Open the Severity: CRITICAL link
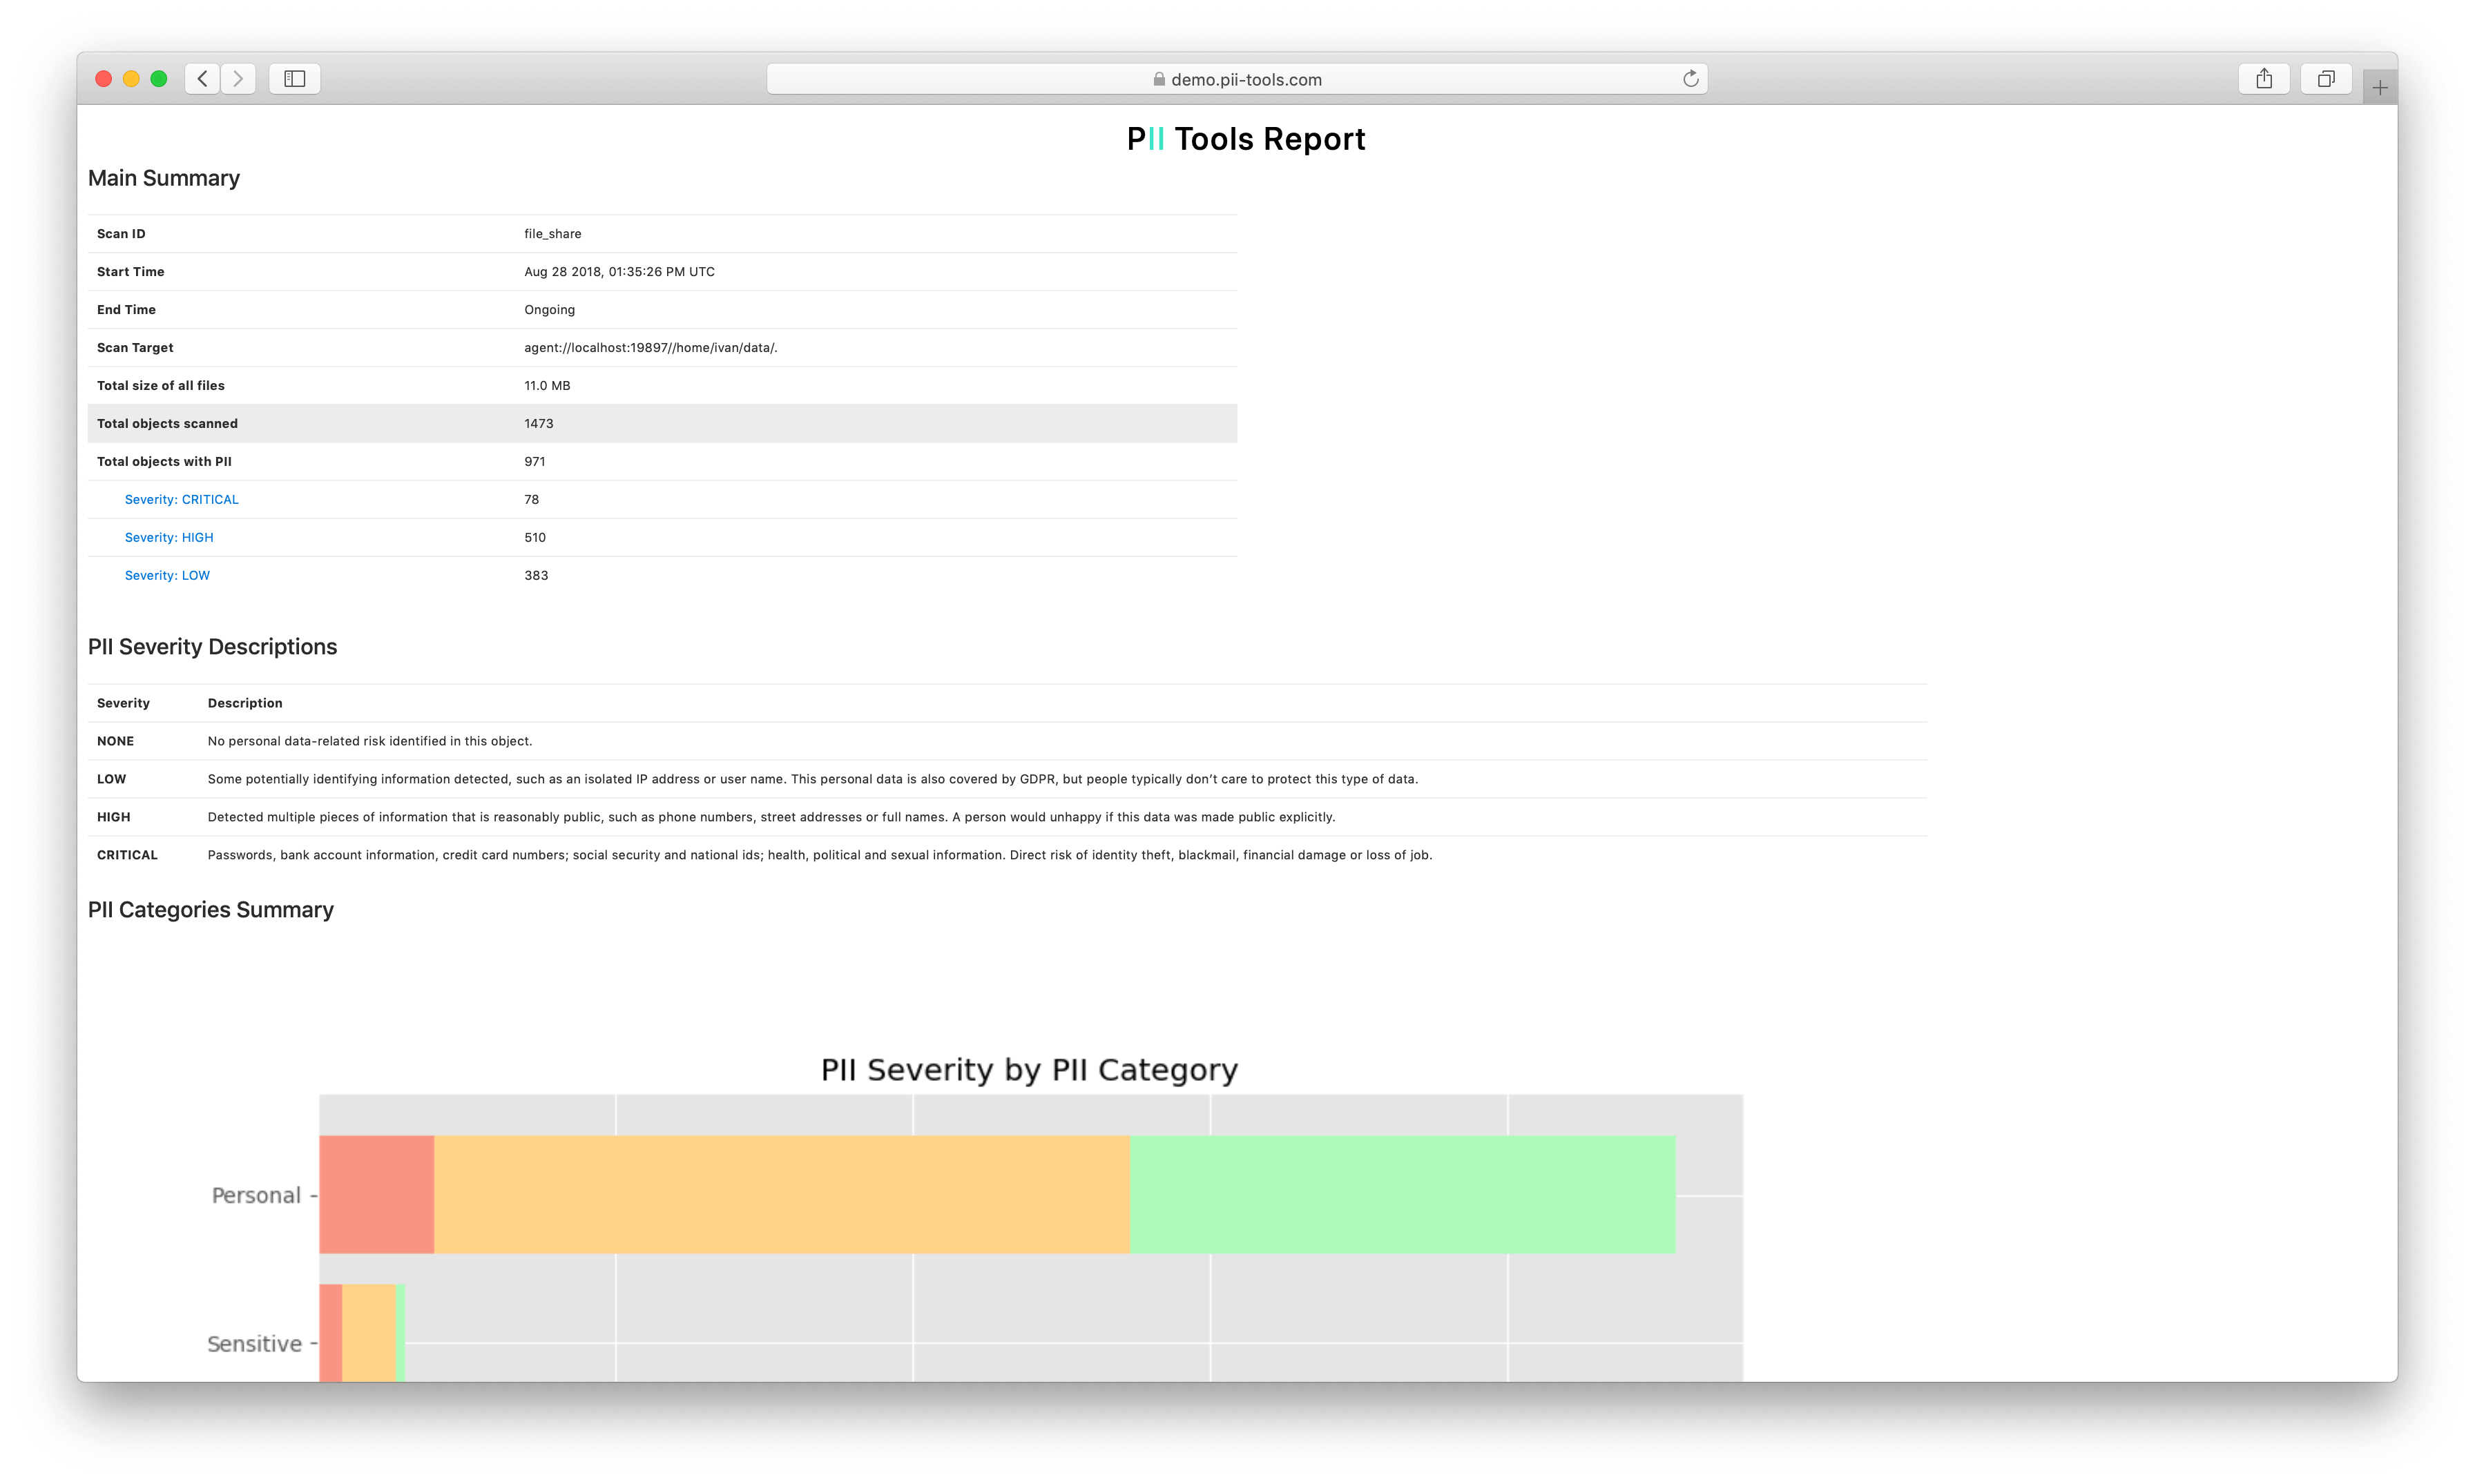Image resolution: width=2475 pixels, height=1484 pixels. tap(181, 499)
